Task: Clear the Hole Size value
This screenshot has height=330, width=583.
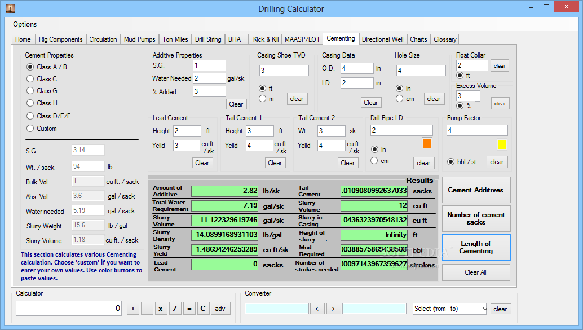Action: pos(434,99)
